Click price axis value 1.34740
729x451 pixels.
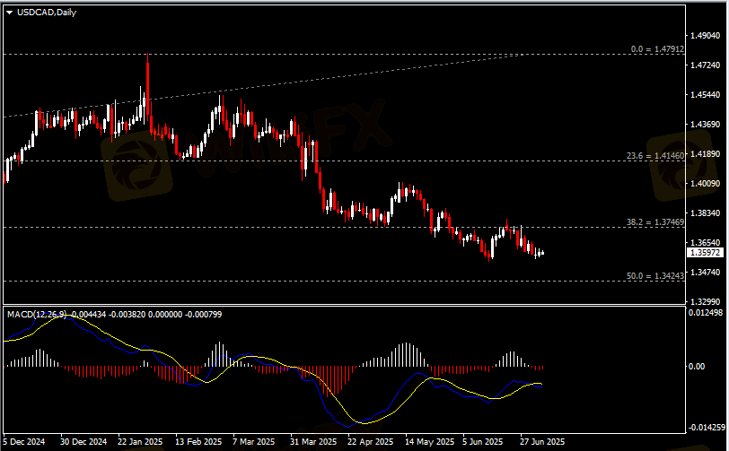tap(705, 273)
